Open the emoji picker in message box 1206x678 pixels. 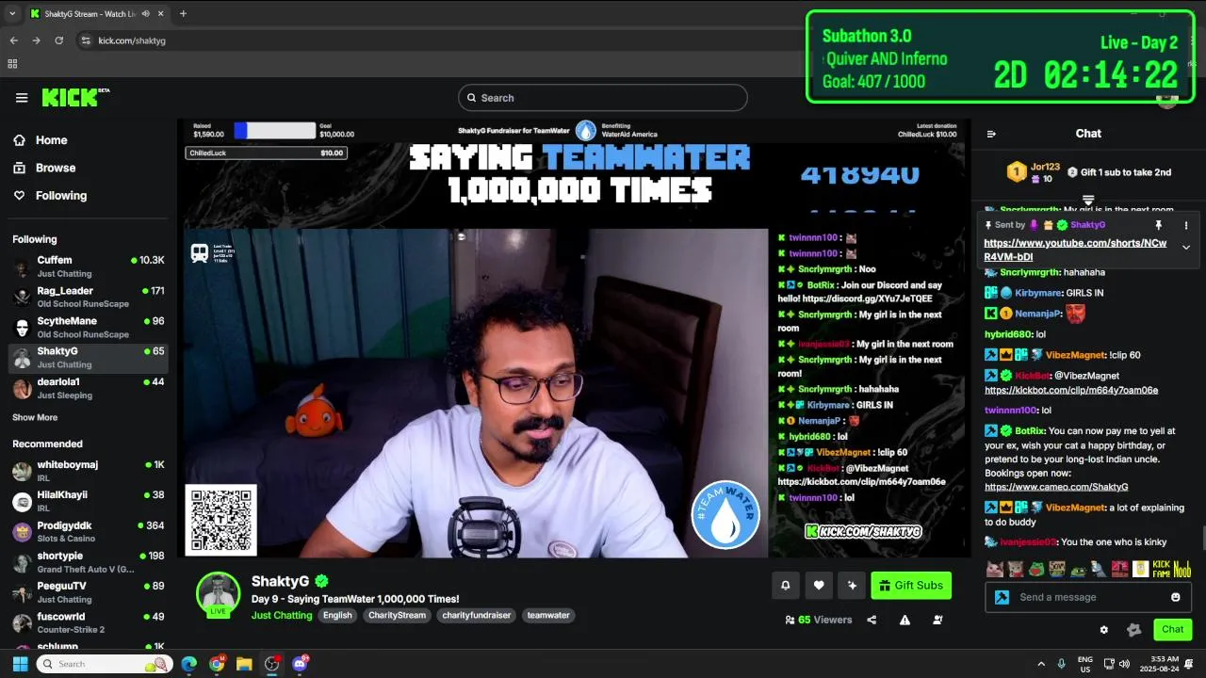click(x=1175, y=597)
